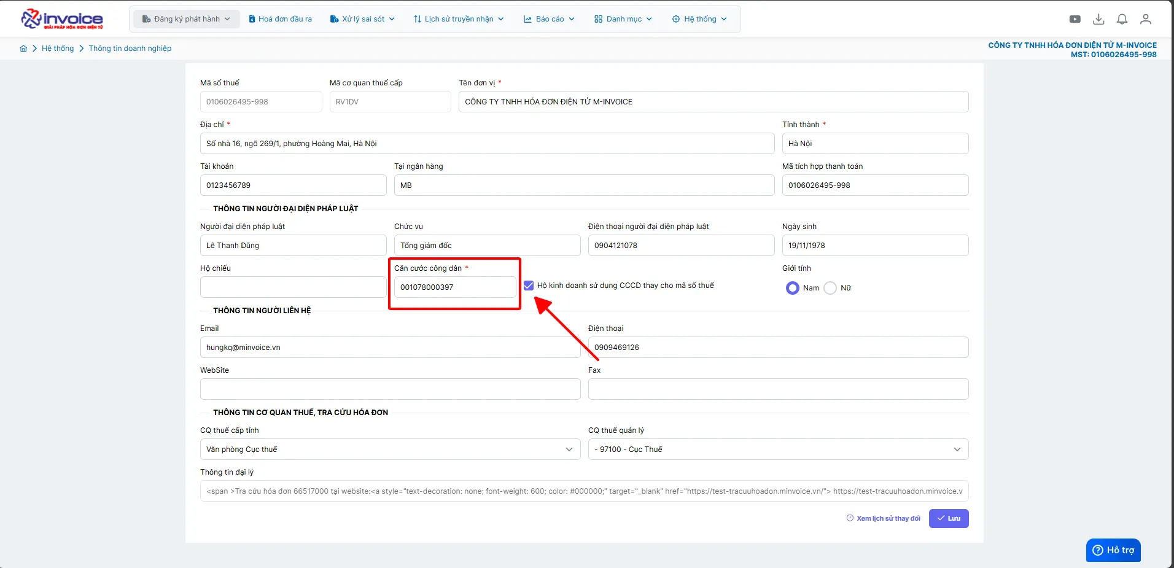Open the Xử lý sai sót menu
This screenshot has height=568, width=1174.
[362, 19]
